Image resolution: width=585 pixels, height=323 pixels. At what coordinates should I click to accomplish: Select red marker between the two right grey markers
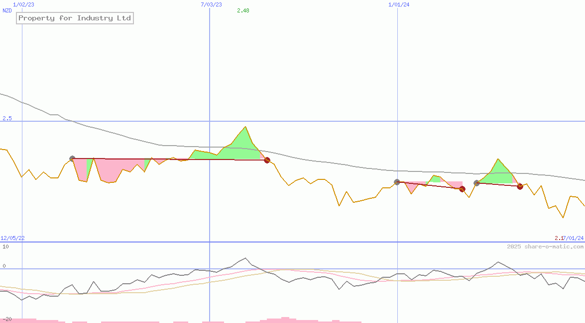462,189
